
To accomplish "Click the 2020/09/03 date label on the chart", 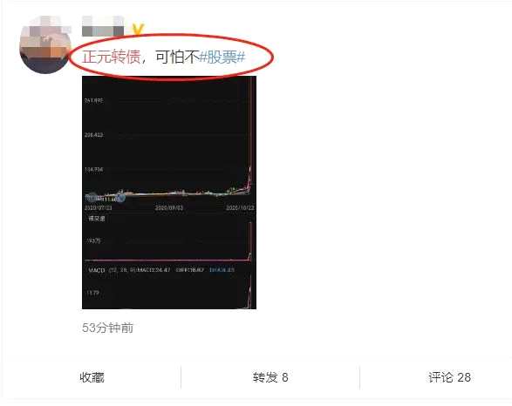I will tap(169, 207).
